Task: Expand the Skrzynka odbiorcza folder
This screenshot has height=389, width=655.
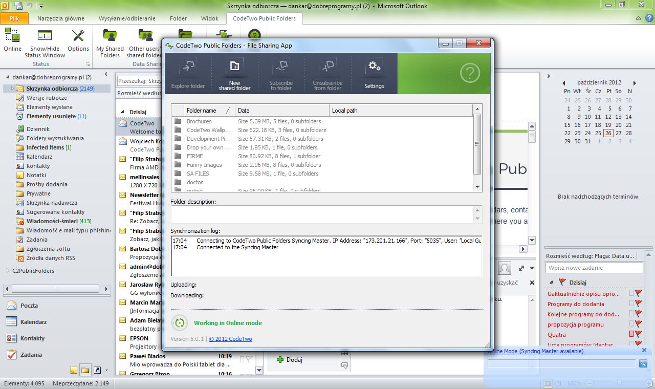Action: [12, 89]
